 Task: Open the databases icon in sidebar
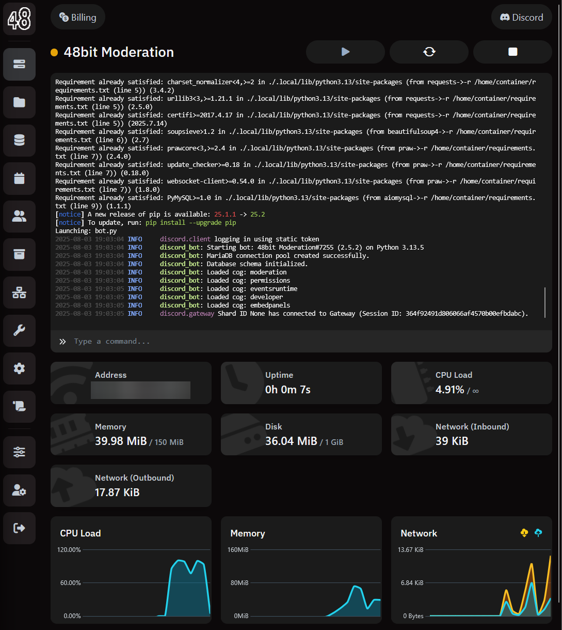[20, 140]
